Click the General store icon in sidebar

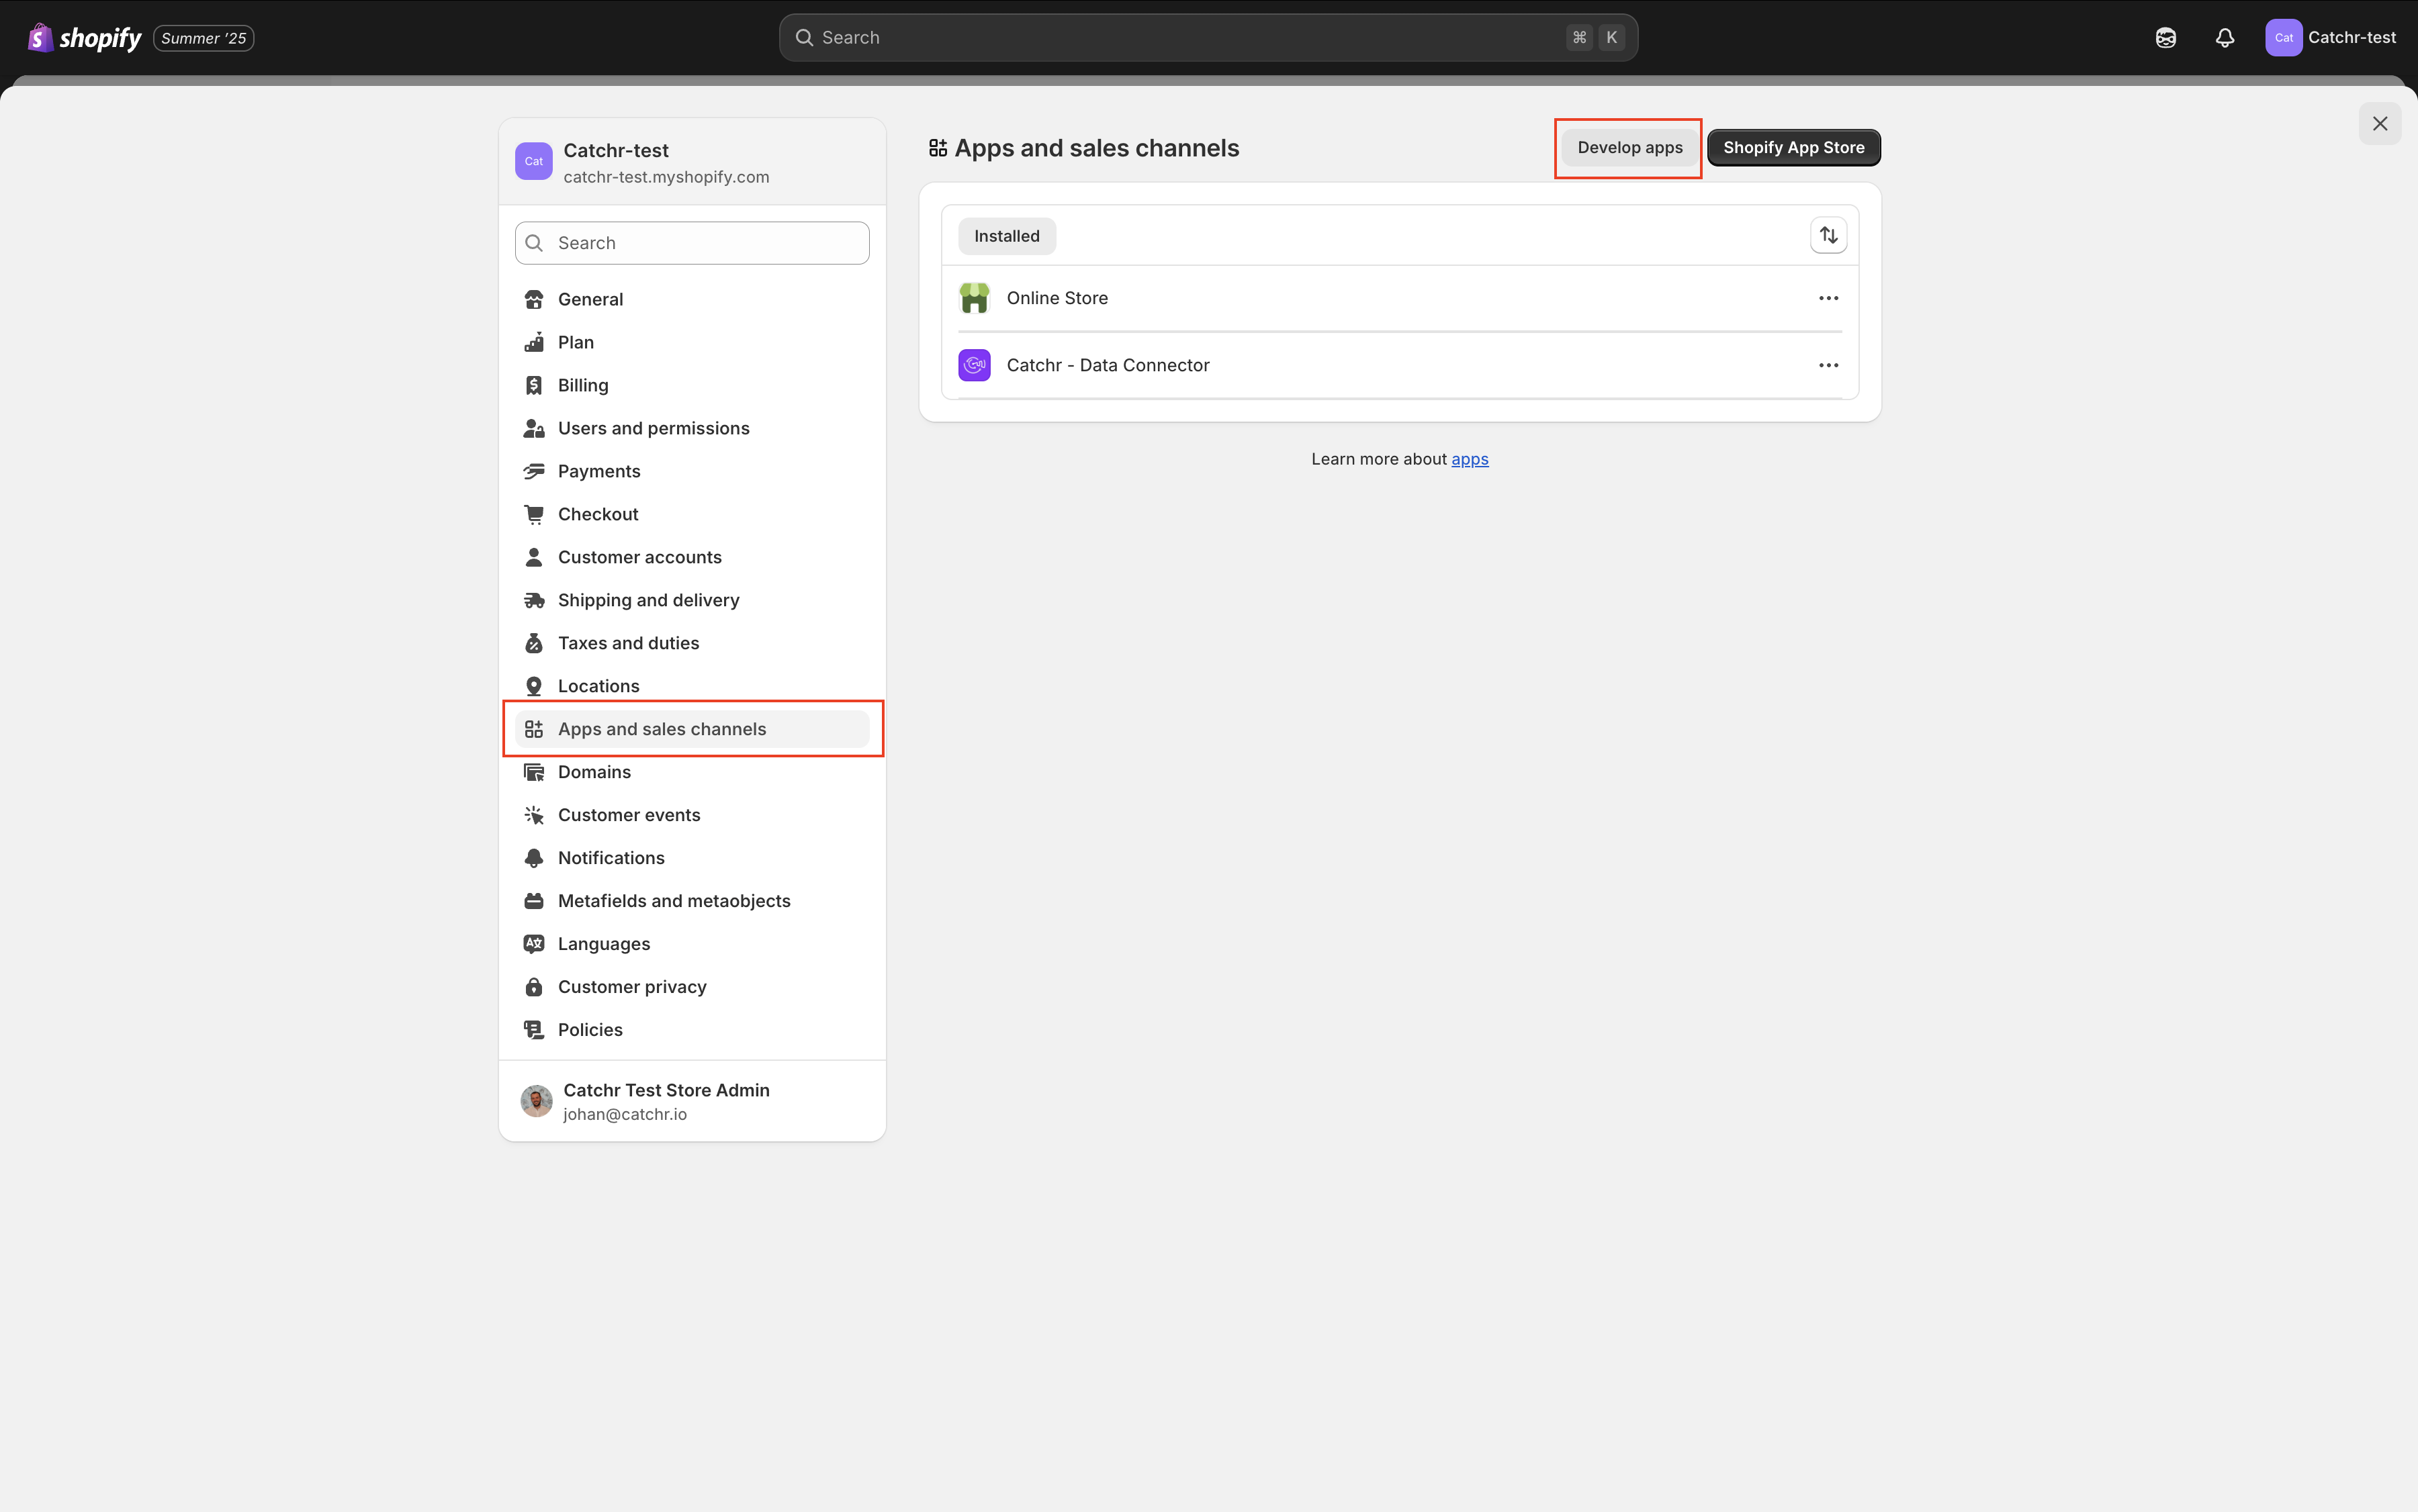pyautogui.click(x=534, y=299)
